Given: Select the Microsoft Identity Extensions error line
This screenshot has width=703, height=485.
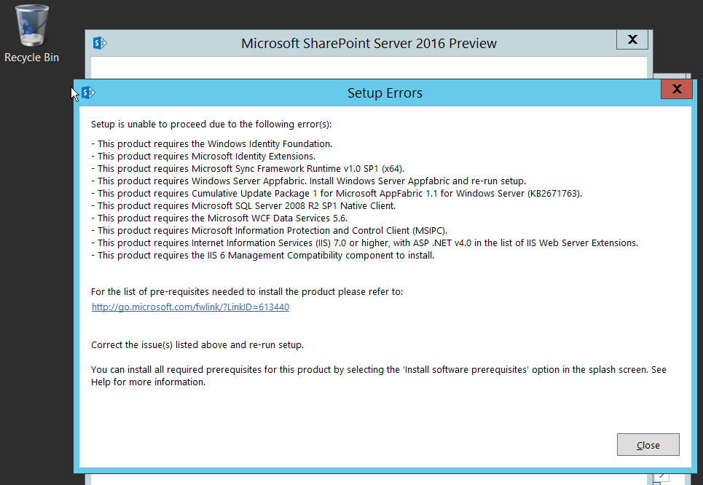Looking at the screenshot, I should tap(203, 157).
